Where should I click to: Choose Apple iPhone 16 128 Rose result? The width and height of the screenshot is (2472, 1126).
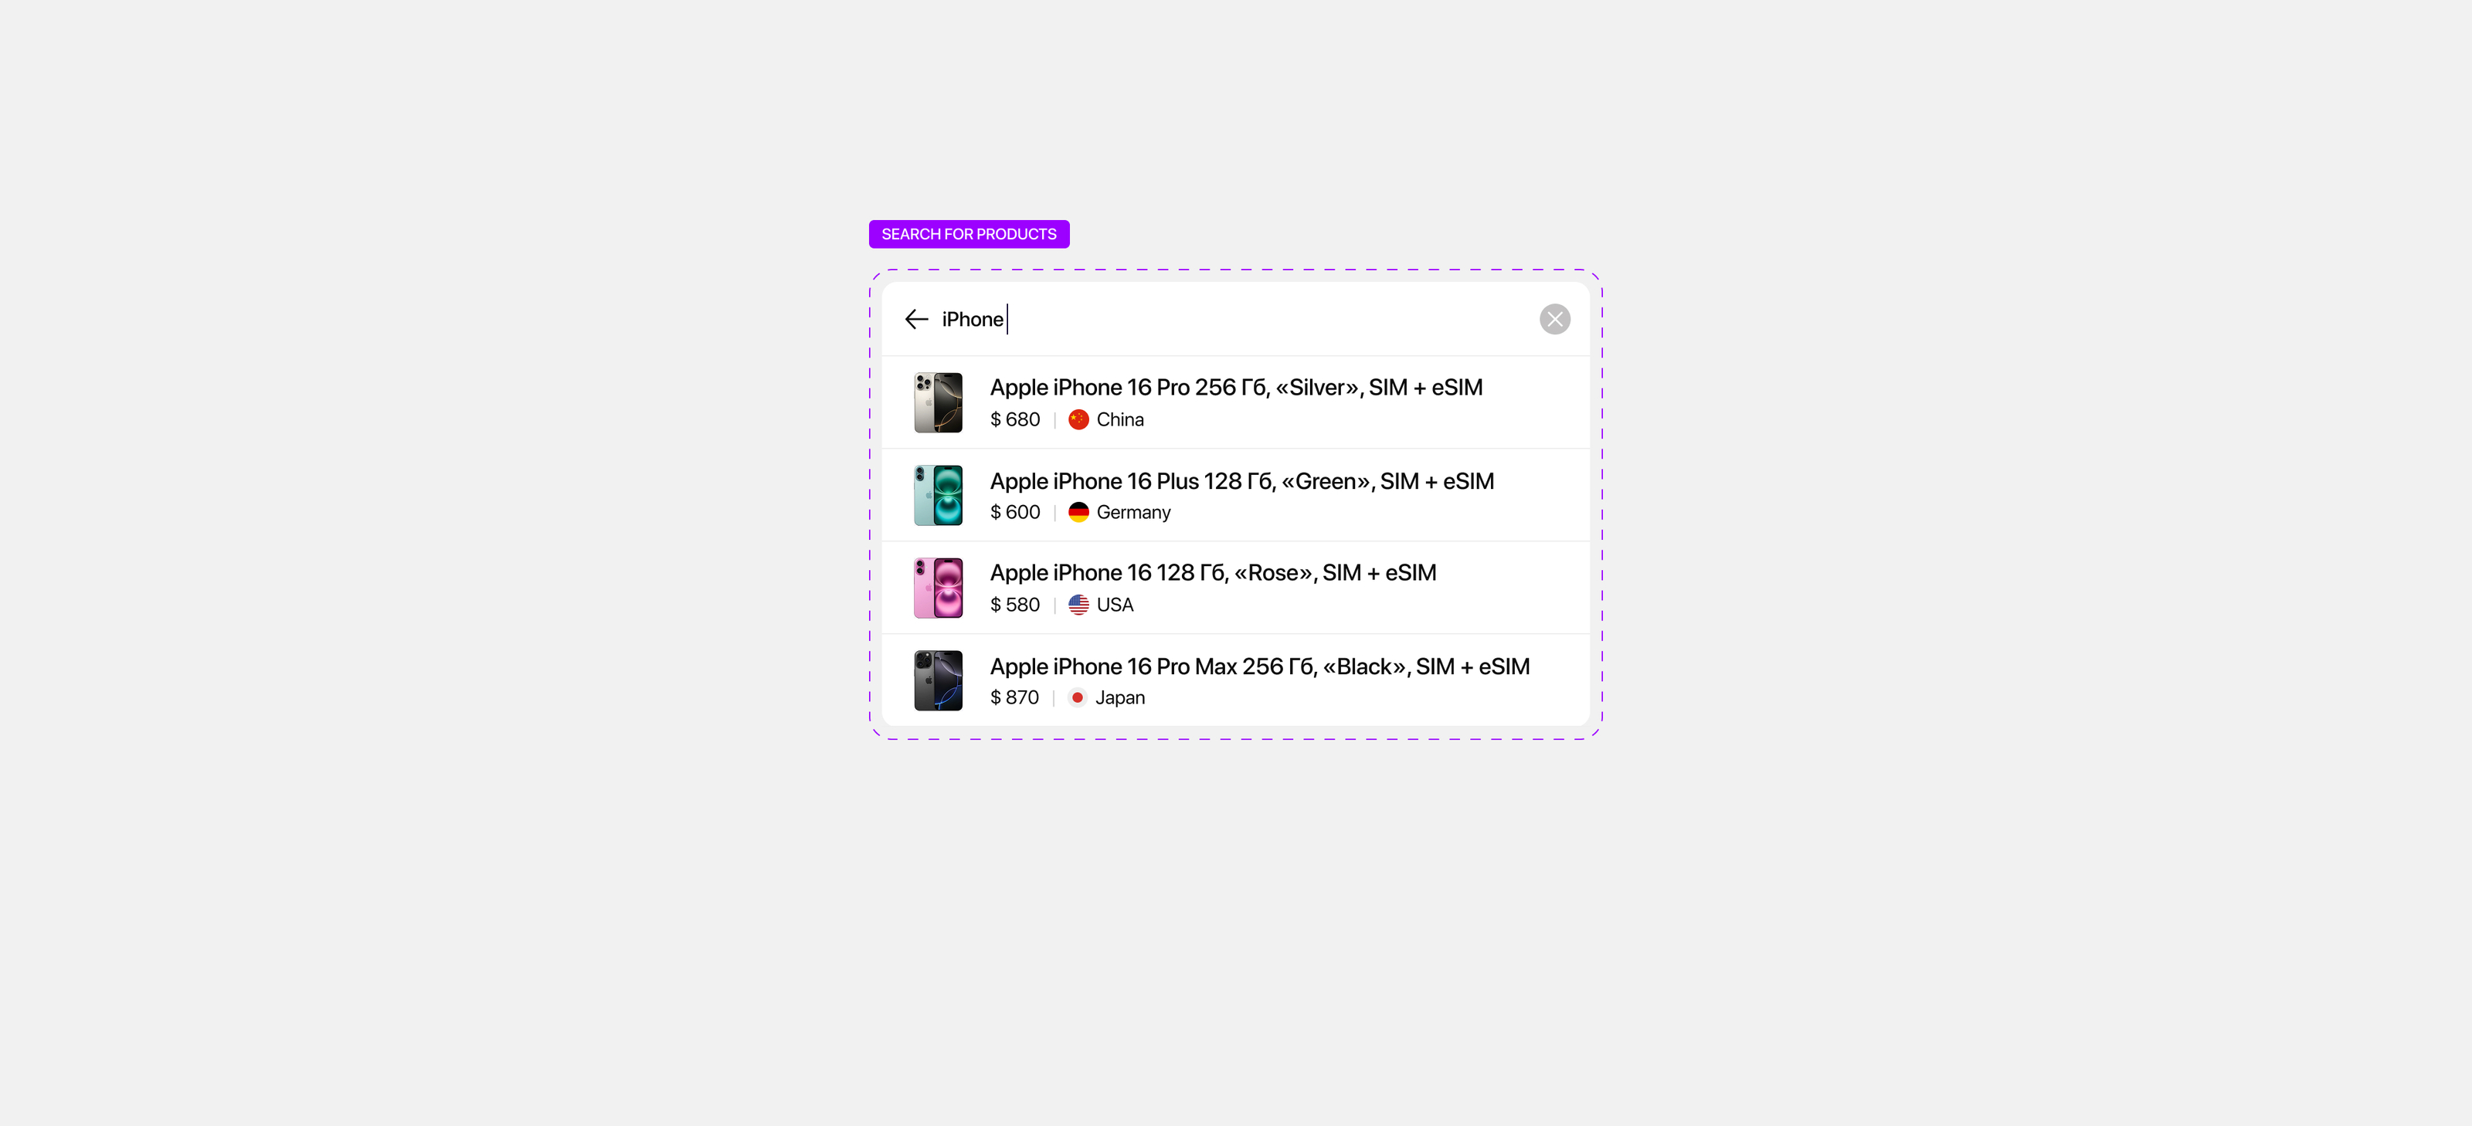point(1236,588)
